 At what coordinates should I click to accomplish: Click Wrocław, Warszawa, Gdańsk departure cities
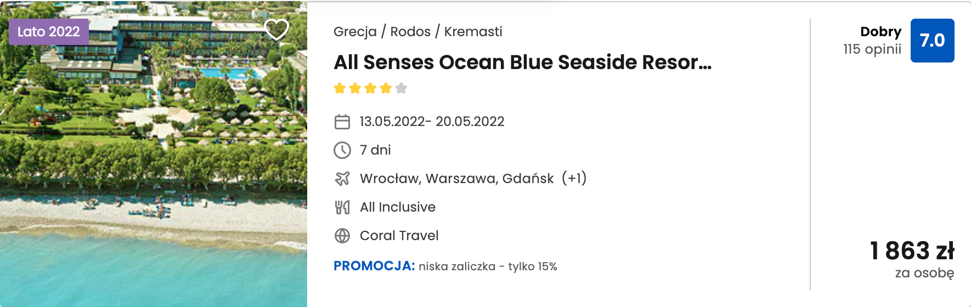coord(457,179)
